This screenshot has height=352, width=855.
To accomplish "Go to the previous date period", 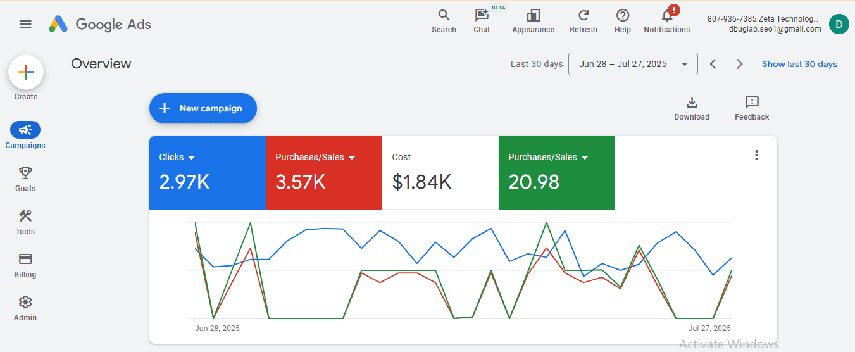I will click(x=713, y=64).
